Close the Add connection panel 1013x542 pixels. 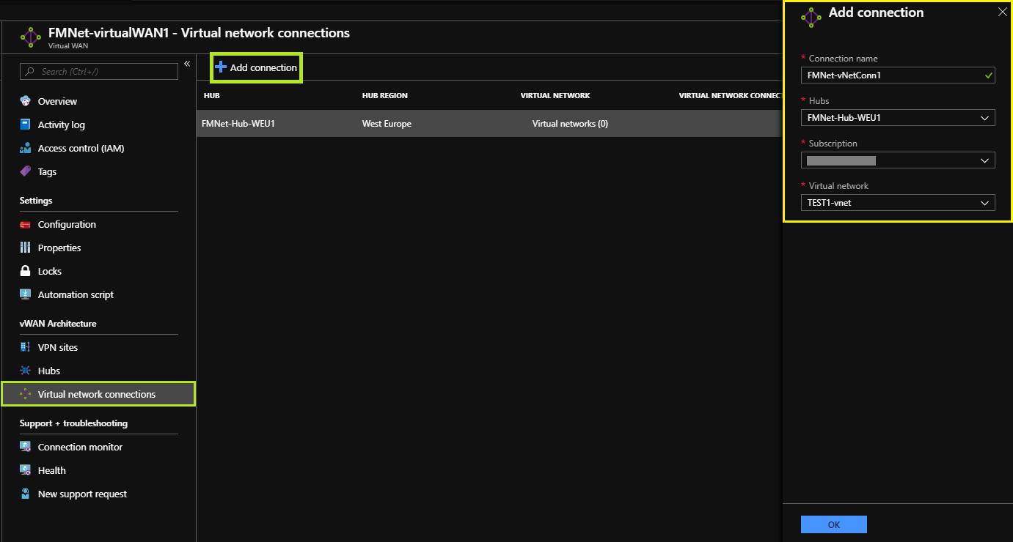1003,12
